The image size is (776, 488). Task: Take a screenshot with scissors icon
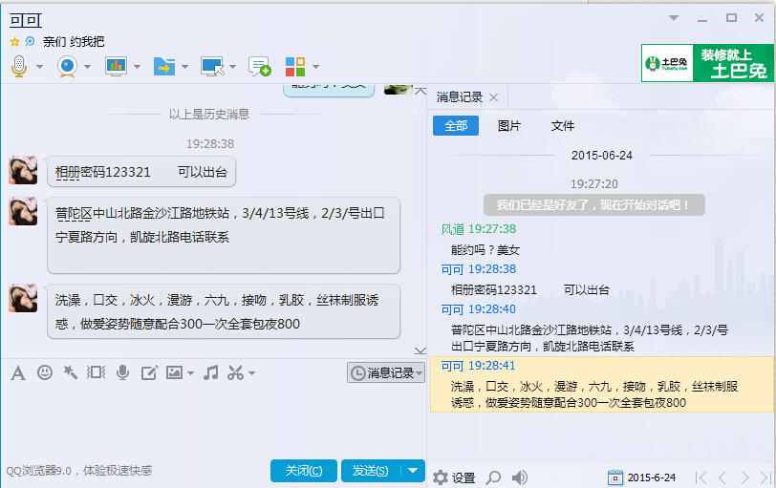235,372
